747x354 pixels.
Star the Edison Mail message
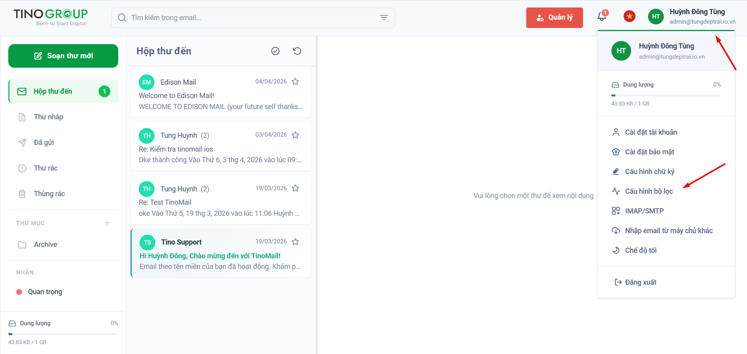pos(295,82)
